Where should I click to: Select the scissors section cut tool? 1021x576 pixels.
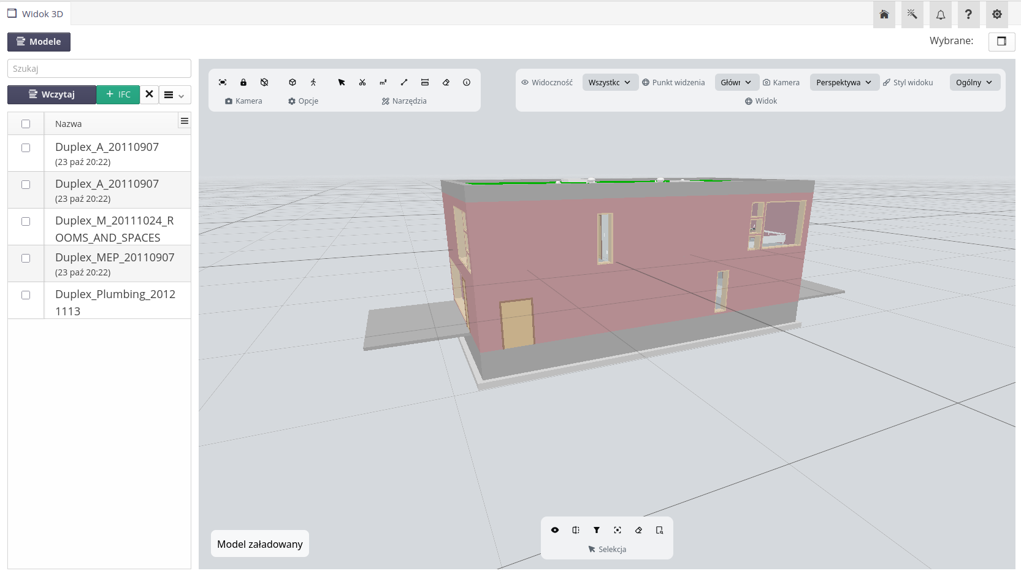click(x=362, y=82)
